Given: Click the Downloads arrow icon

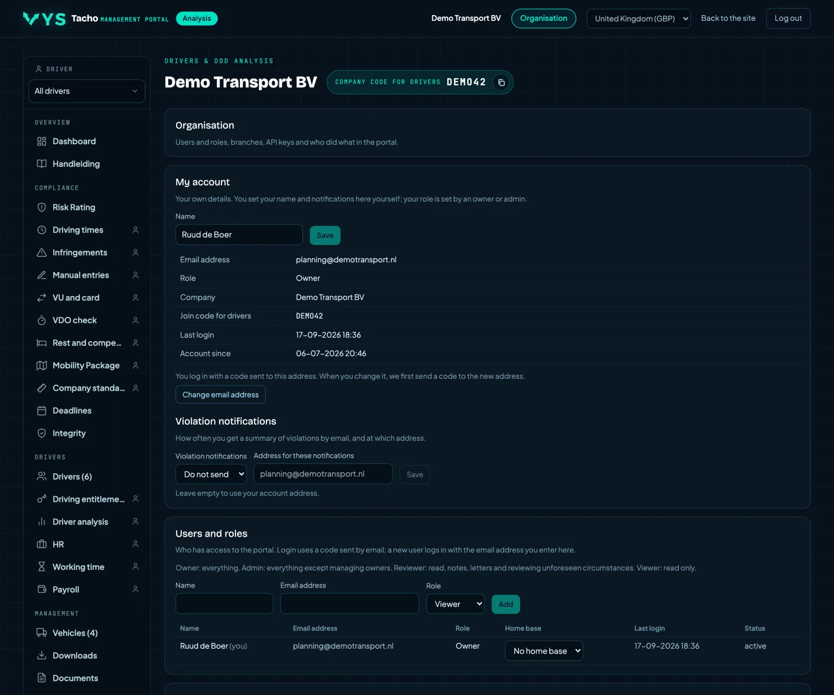Looking at the screenshot, I should (x=42, y=655).
